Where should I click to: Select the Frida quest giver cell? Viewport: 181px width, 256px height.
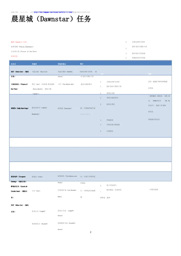click(x=37, y=177)
